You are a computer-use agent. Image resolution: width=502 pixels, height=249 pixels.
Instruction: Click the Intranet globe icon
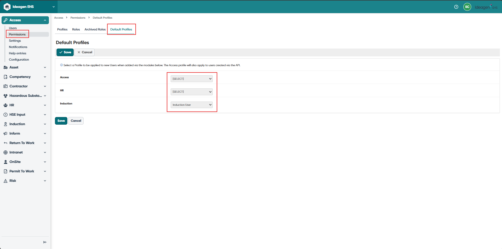[x=6, y=152]
